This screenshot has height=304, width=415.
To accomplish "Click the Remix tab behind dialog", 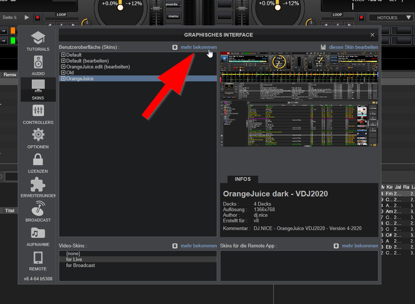I will (10, 75).
